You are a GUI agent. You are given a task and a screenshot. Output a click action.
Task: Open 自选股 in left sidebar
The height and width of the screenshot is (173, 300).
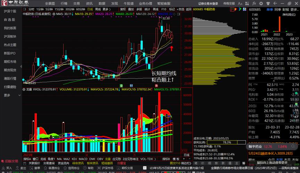pos(10,20)
